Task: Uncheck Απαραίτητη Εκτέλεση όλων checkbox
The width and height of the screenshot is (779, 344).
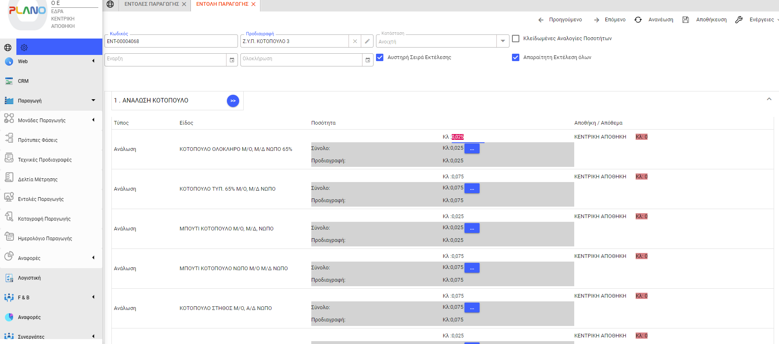Action: (x=516, y=57)
